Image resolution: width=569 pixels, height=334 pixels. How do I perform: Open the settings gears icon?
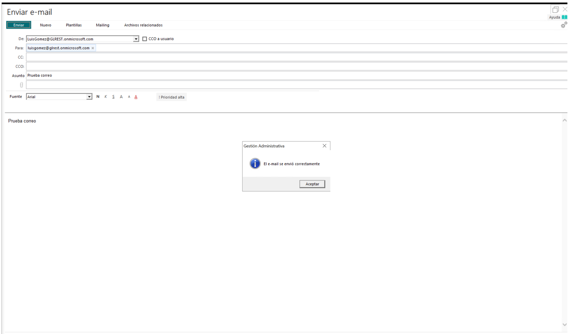point(564,25)
